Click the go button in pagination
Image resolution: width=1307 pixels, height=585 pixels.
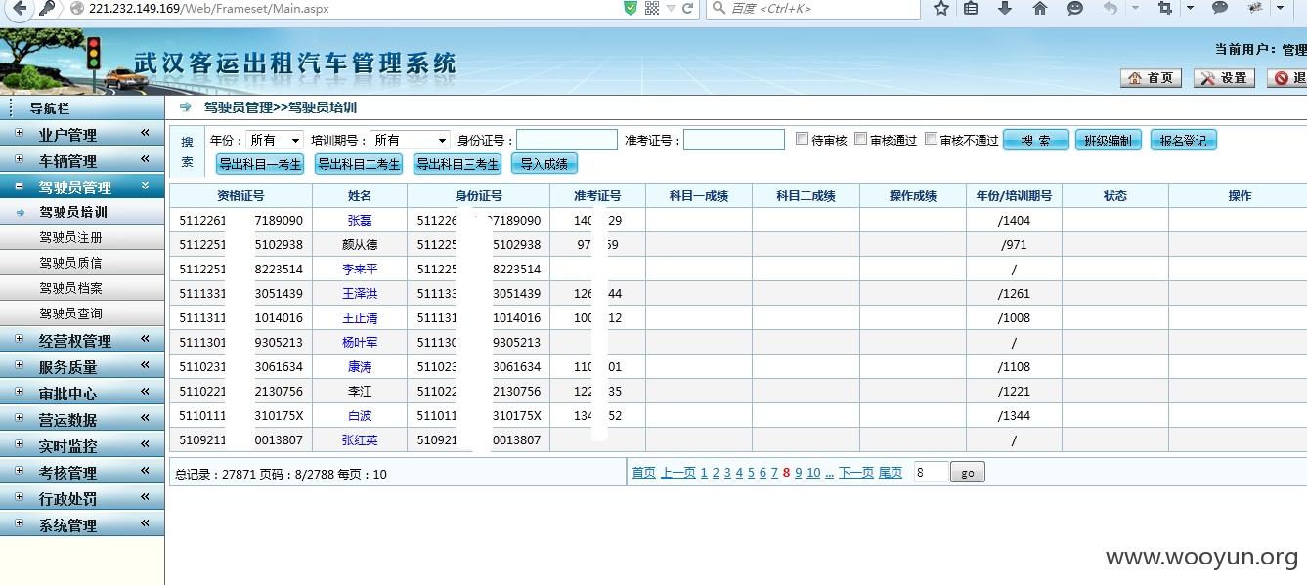tap(968, 473)
